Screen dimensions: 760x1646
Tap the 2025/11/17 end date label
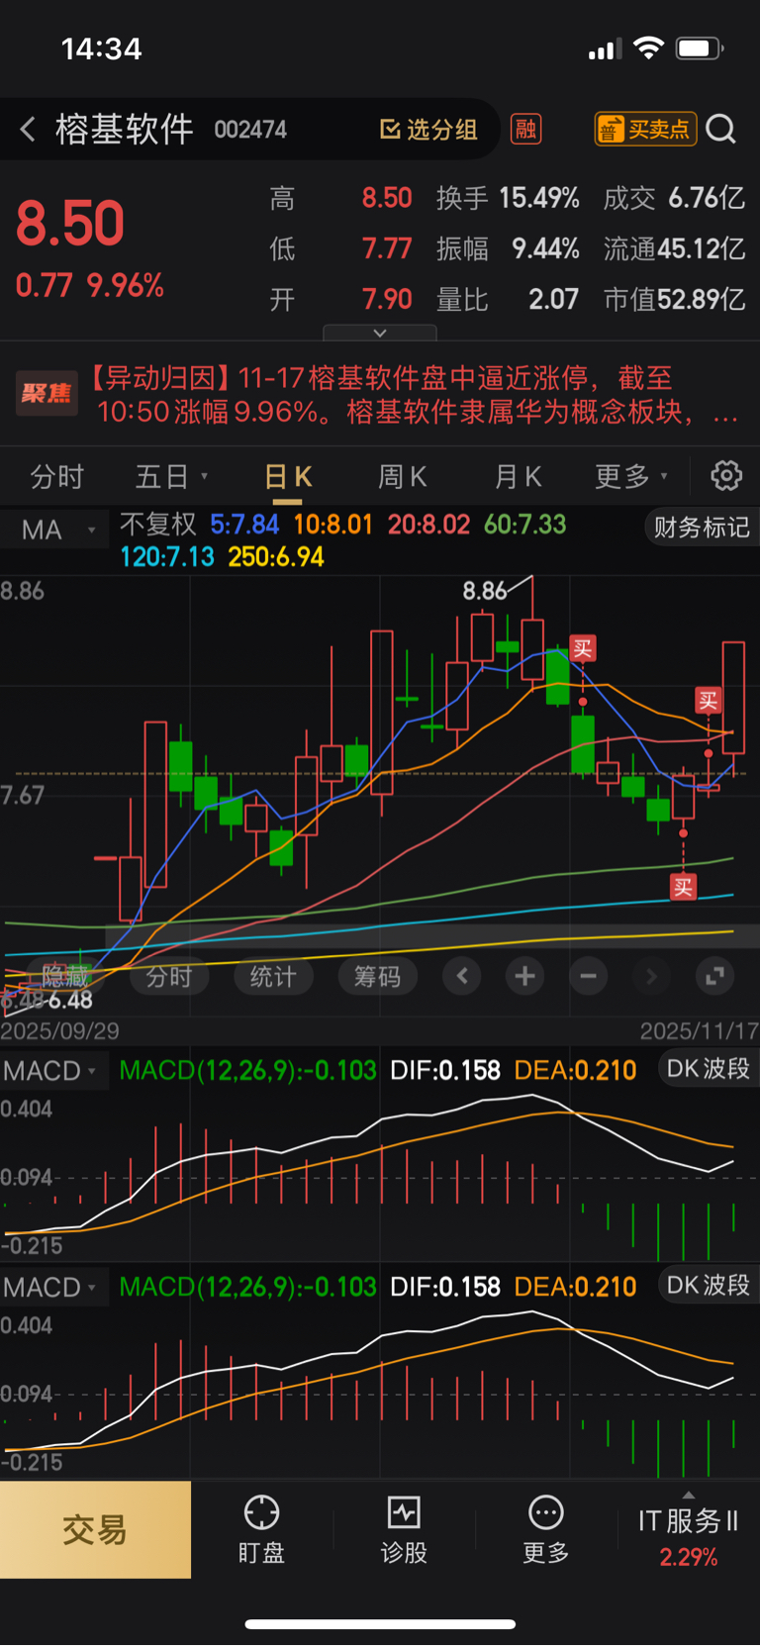pos(699,1030)
